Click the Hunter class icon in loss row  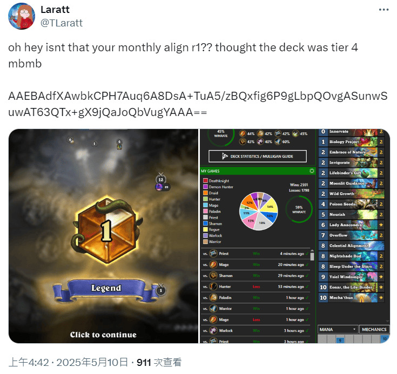coord(213,287)
